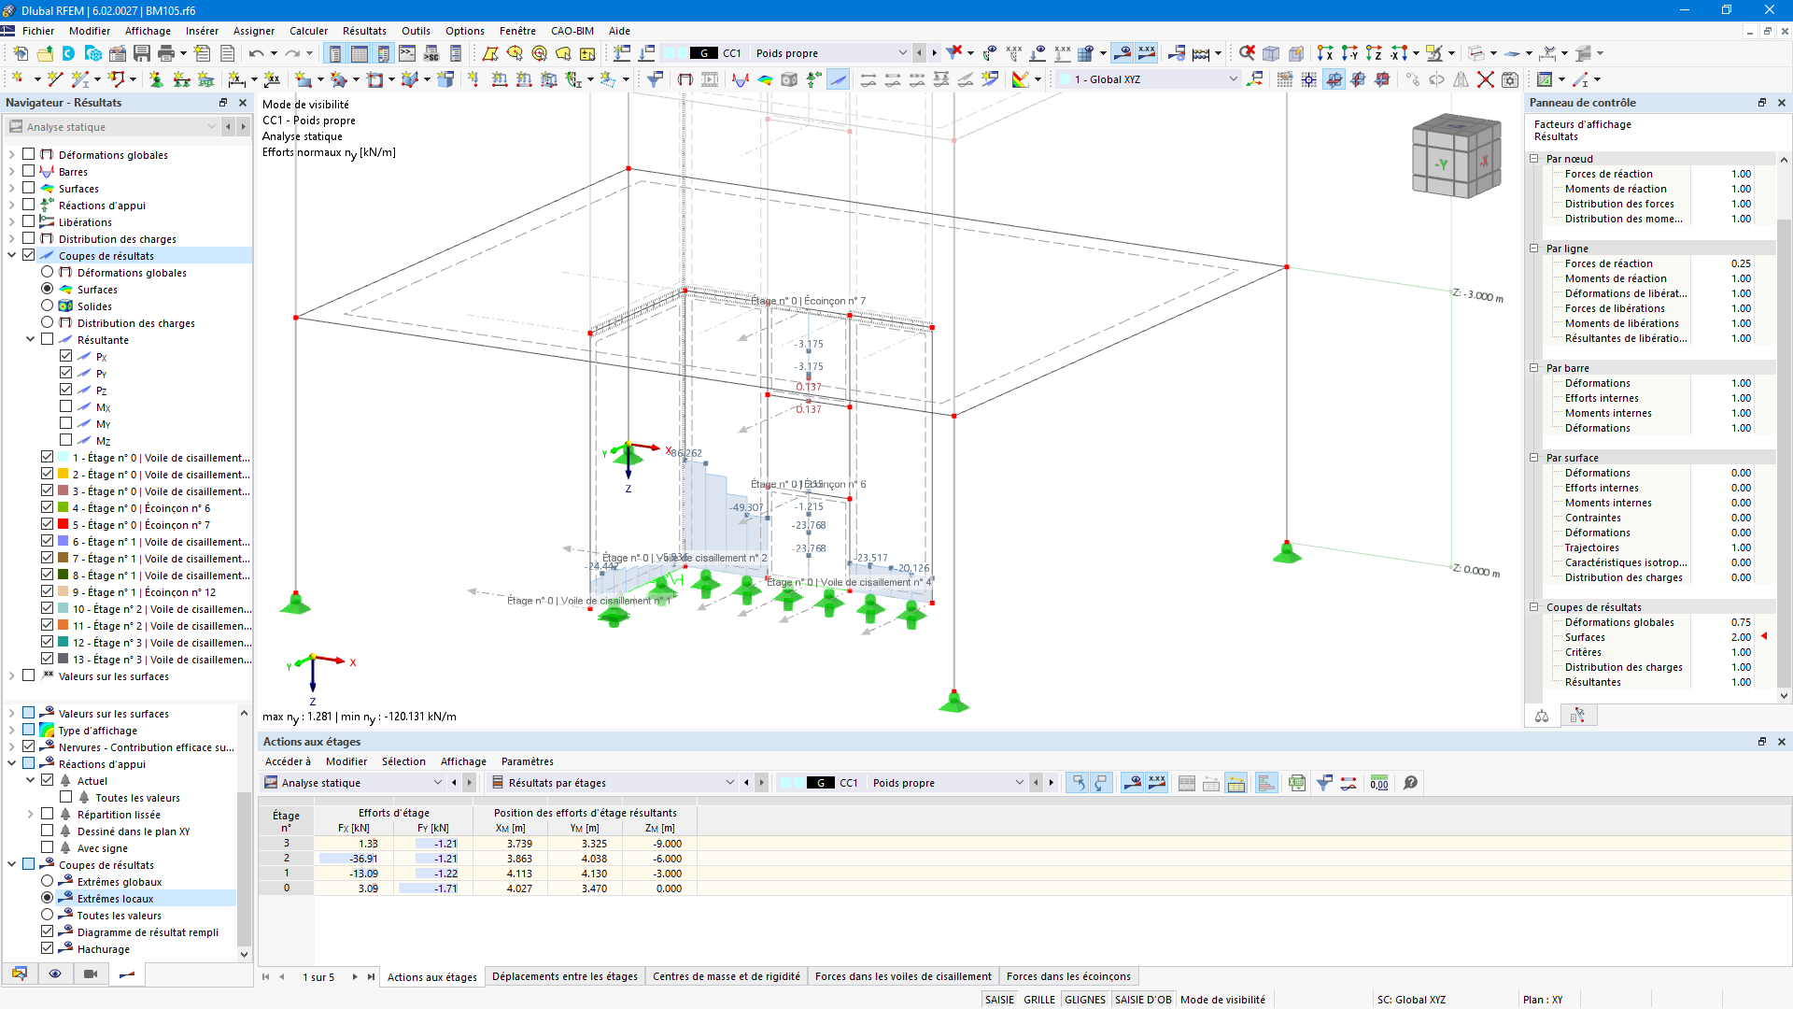The width and height of the screenshot is (1793, 1009).
Task: Click the view cube navigator
Action: point(1455,156)
